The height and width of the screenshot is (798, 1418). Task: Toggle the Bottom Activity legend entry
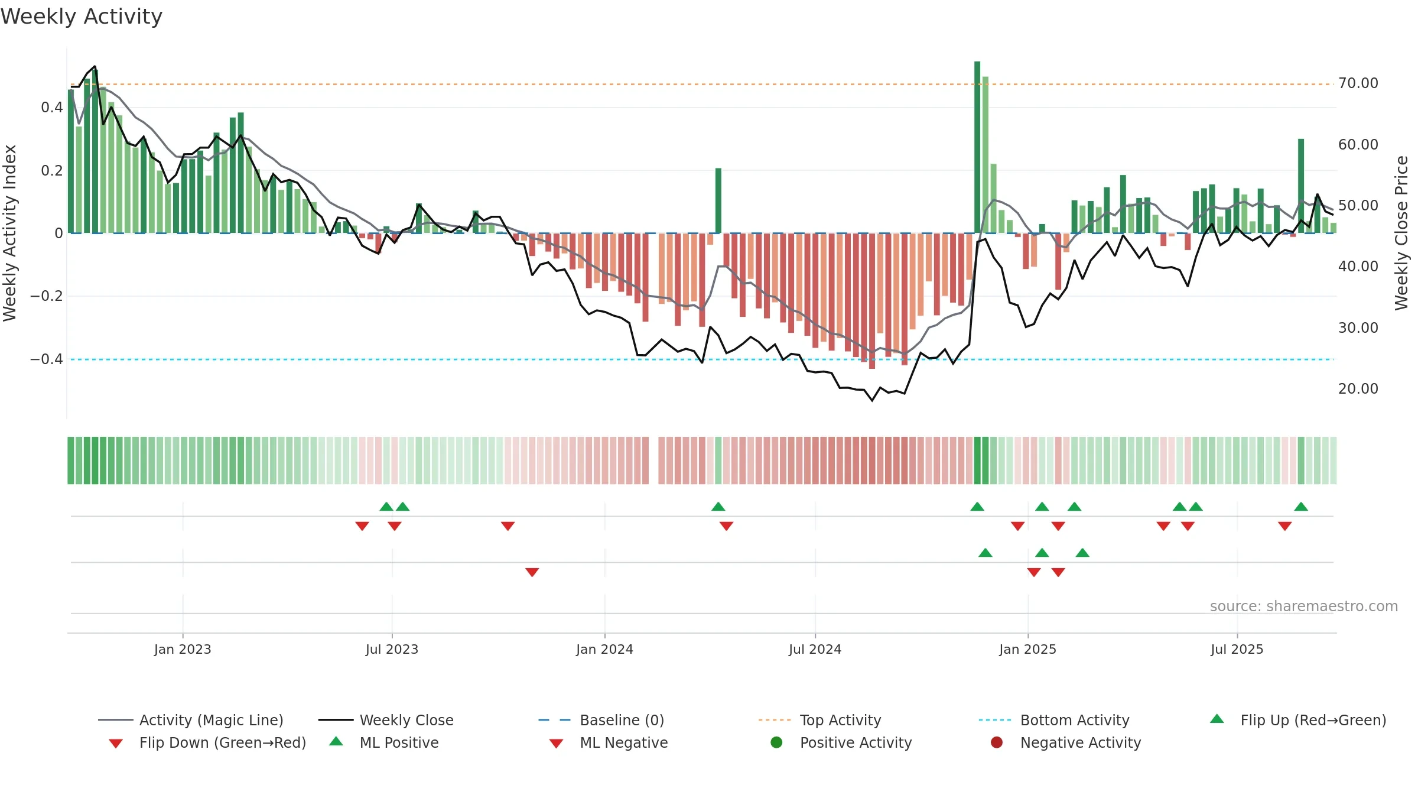[1054, 720]
